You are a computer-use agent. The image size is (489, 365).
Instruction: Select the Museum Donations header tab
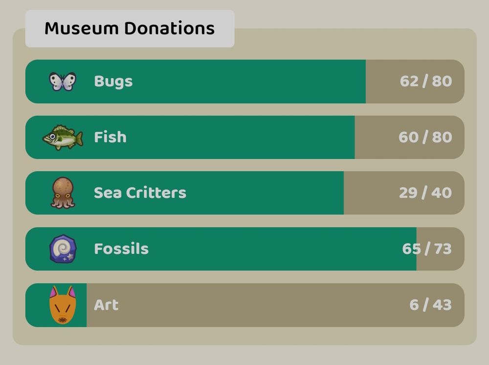pos(130,29)
